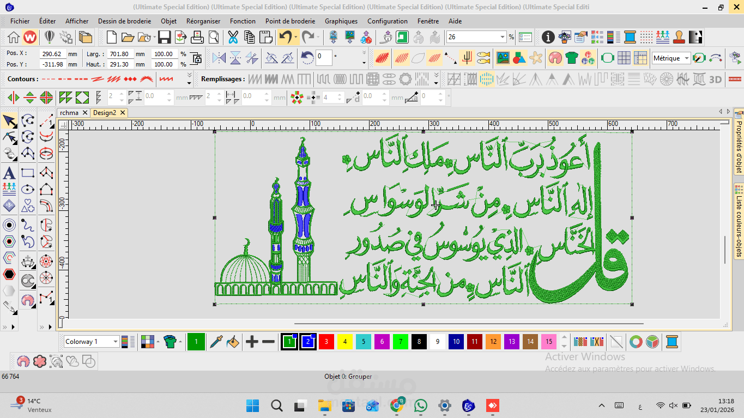Viewport: 744px width, 418px height.
Task: Click the blue thread spool icon in top toolbar
Action: point(630,37)
